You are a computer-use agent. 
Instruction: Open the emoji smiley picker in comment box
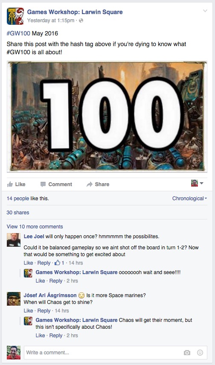click(x=200, y=353)
